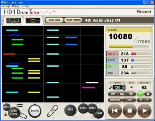Click the window title bar app icon
155x121 pixels.
[x=2, y=3]
